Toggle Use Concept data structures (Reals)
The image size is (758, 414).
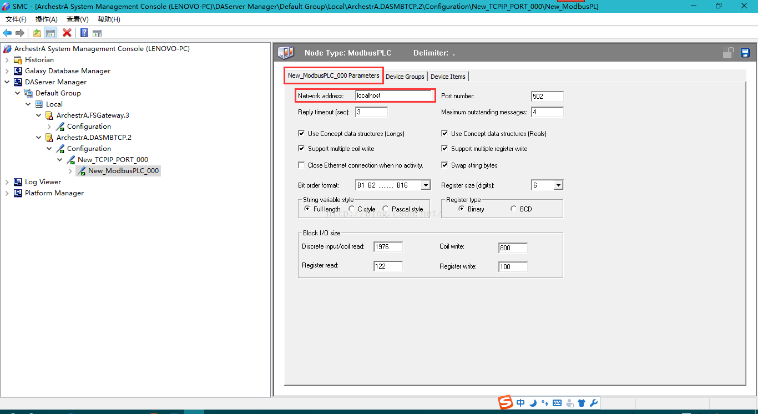[x=444, y=133]
